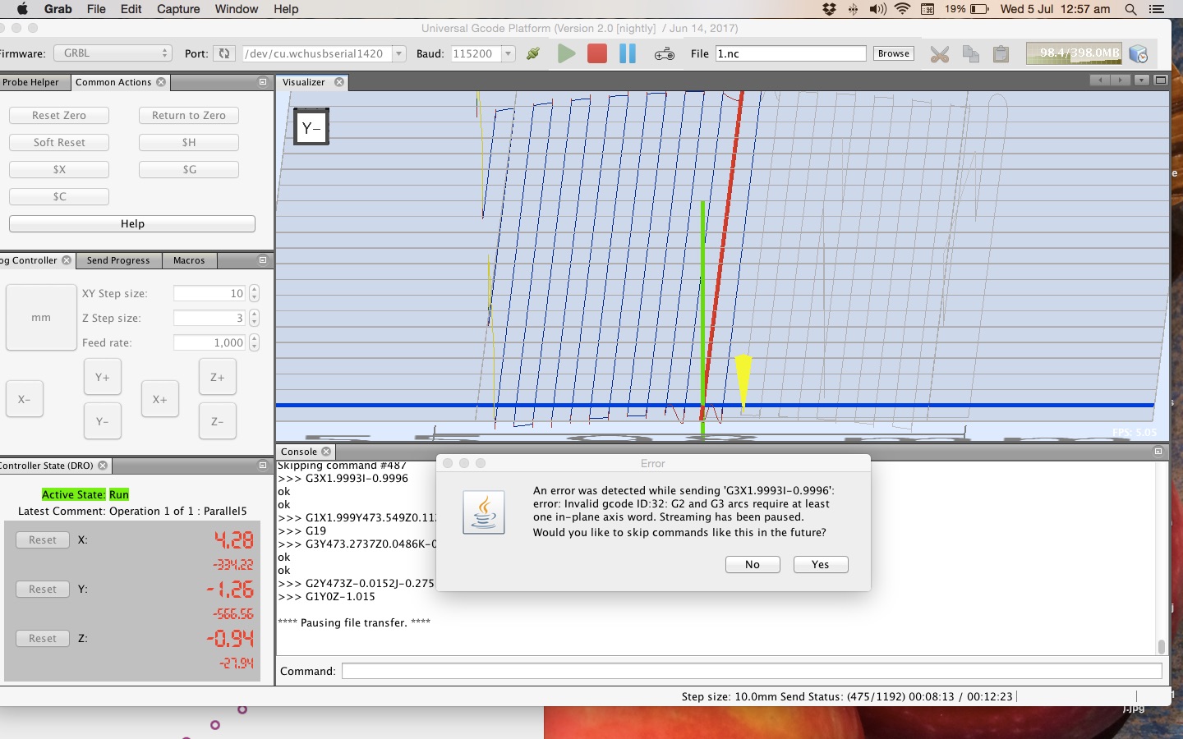Viewport: 1183px width, 739px height.
Task: Close the Common Actions tab
Action: tap(161, 82)
